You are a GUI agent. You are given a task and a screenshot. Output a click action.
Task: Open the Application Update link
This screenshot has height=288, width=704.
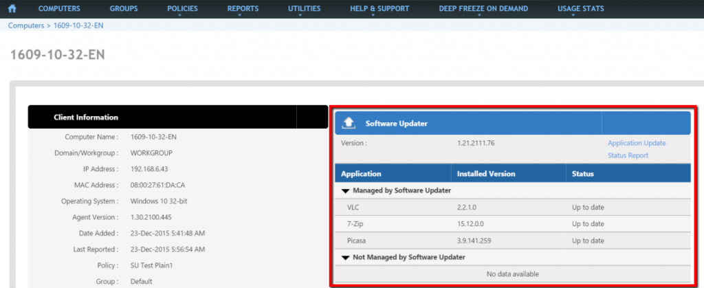637,143
